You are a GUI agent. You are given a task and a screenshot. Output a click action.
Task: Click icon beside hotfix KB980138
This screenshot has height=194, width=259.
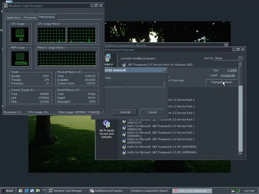[x=124, y=128]
